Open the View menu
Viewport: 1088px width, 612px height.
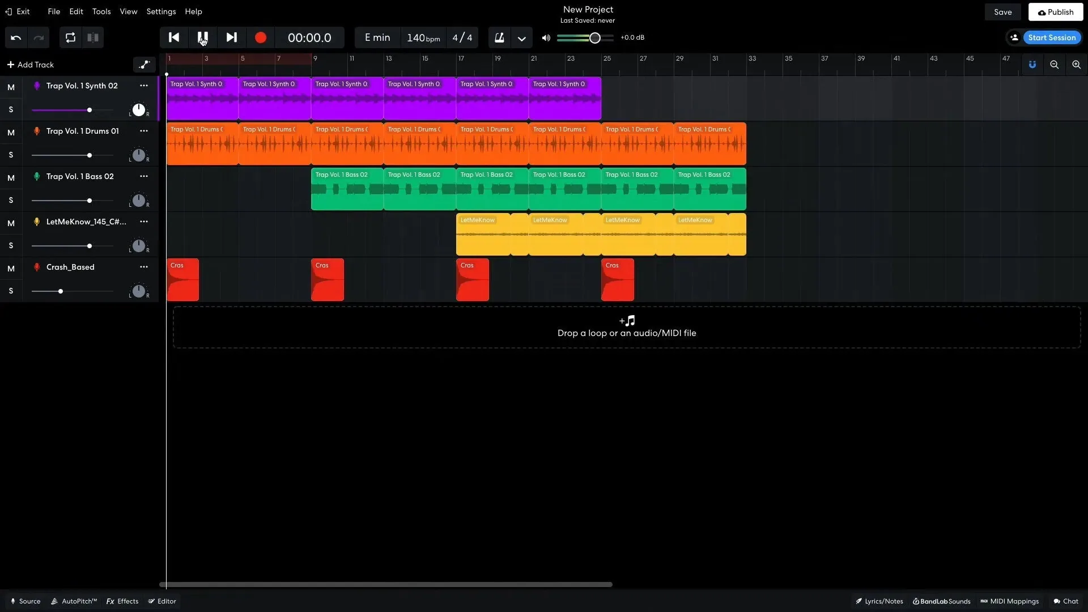[x=129, y=11]
